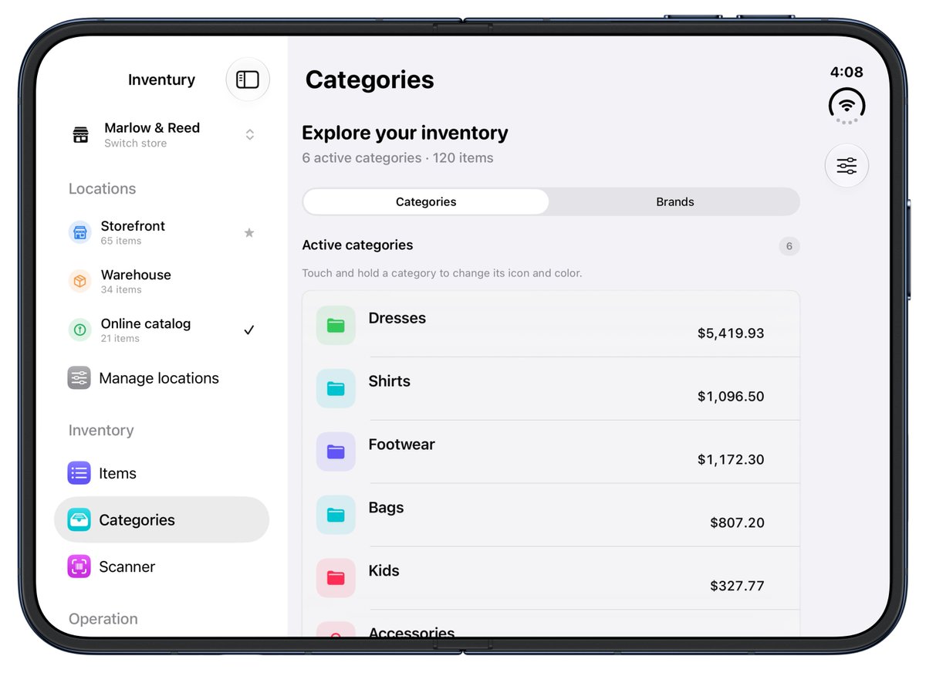Screen dimensions: 926x673
Task: Click the Marlow & Reed store icon
Action: [x=80, y=135]
